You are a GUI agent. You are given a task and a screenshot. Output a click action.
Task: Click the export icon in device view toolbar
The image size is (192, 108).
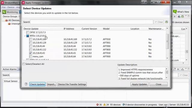click(182, 16)
